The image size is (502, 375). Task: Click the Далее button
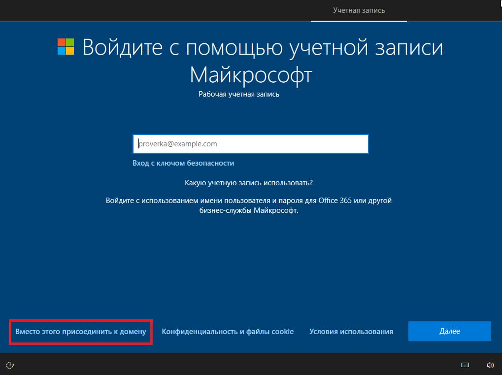[x=449, y=331]
